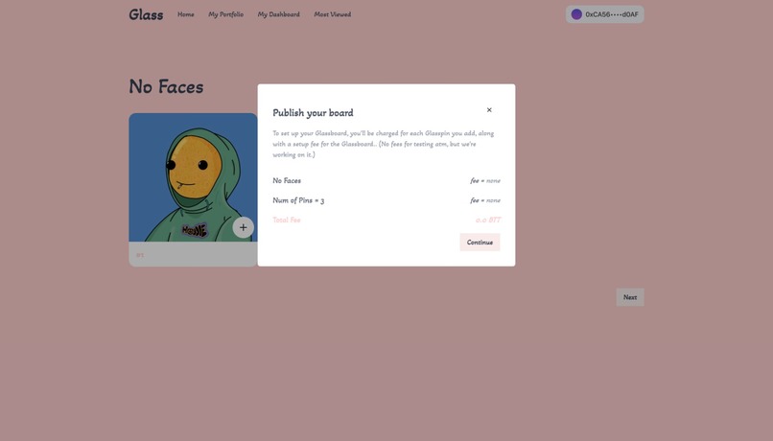773x441 pixels.
Task: Click the #1 caption under the NFT card
Action: (140, 255)
